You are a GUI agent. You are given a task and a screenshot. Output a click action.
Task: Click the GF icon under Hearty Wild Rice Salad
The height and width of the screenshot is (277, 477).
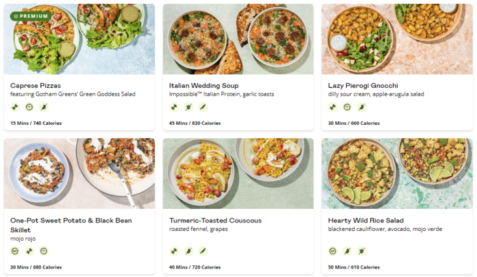(333, 251)
